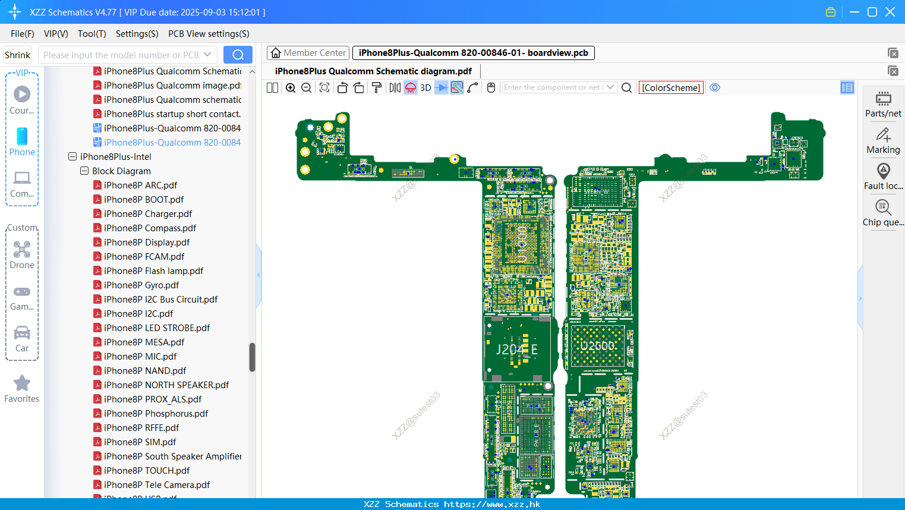Click the yellow VIP briefcase icon

pos(831,12)
